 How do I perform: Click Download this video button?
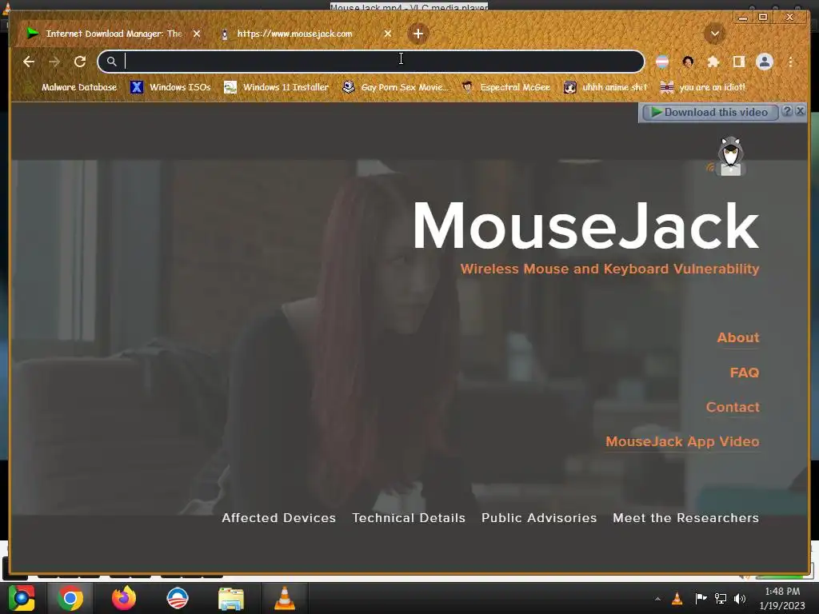click(x=710, y=112)
